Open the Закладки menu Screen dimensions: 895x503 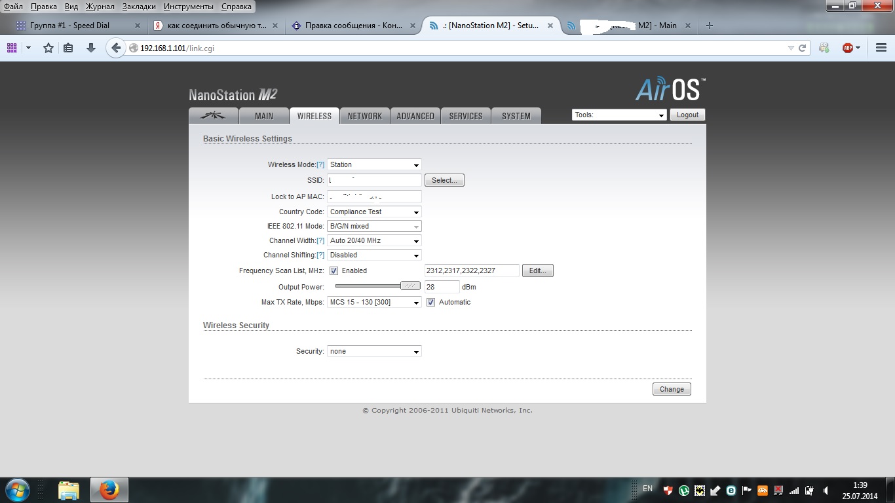click(139, 7)
